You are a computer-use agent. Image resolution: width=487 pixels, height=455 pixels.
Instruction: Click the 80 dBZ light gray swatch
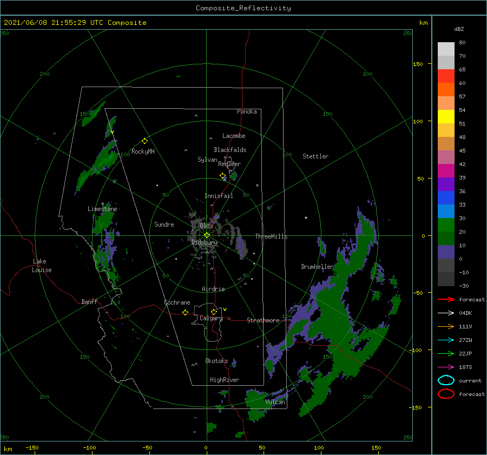446,49
